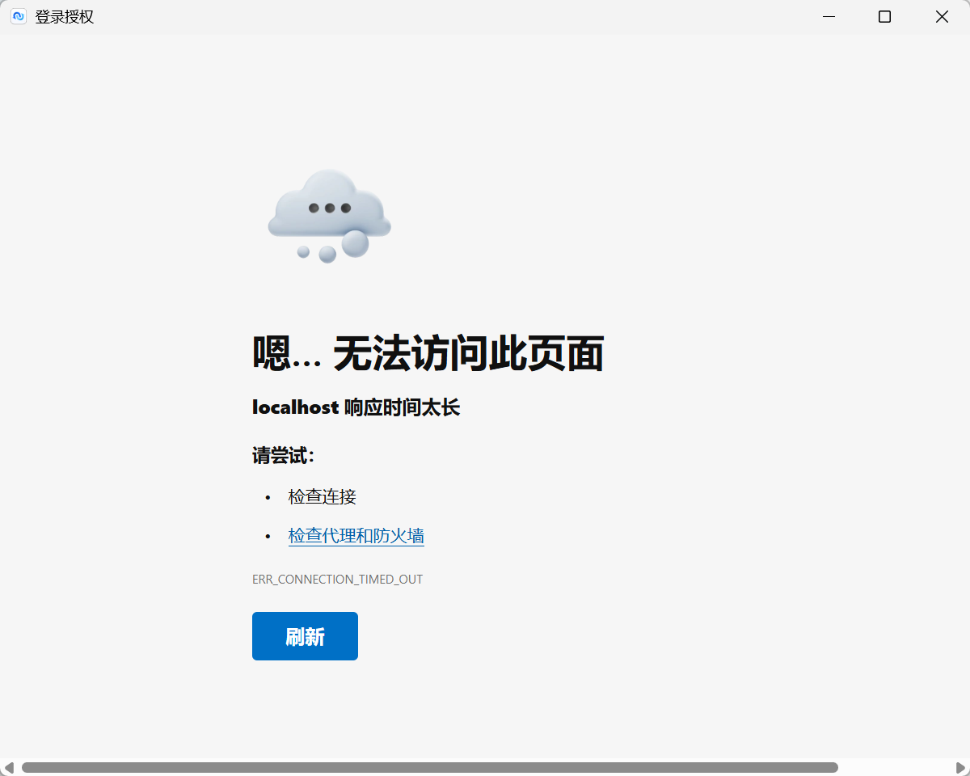Image resolution: width=970 pixels, height=776 pixels.
Task: Click the app icon in title bar
Action: pyautogui.click(x=19, y=16)
